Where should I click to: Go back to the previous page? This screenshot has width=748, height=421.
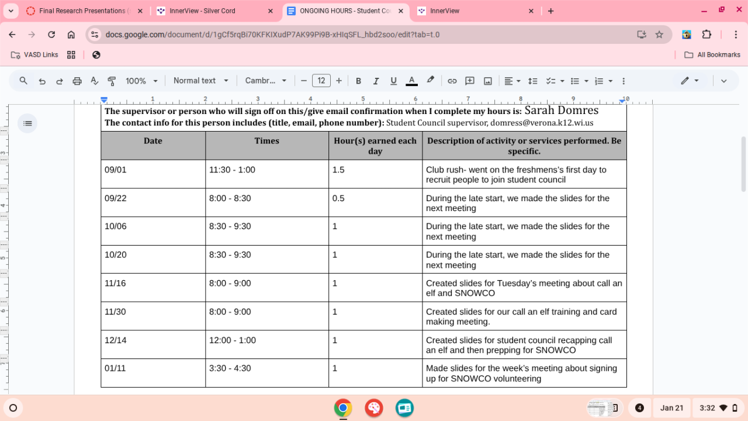point(12,34)
